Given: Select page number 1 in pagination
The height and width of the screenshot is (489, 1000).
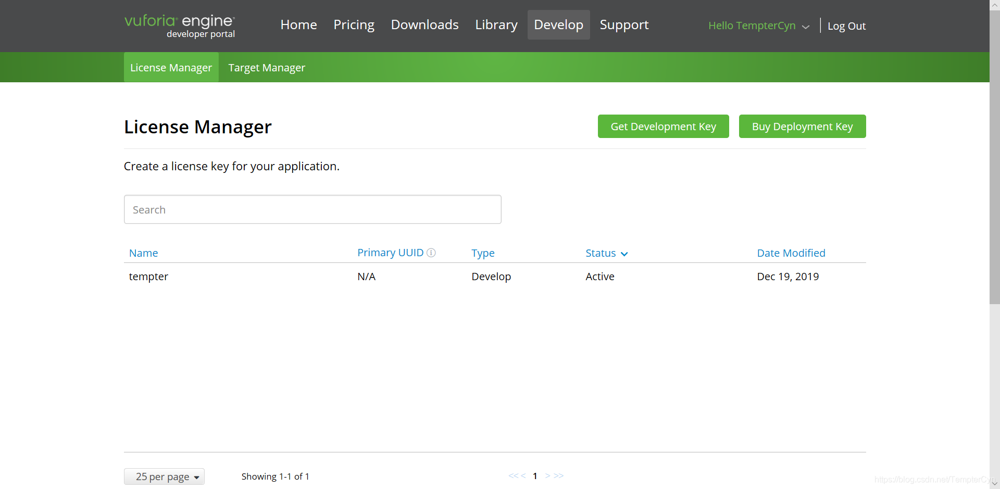Looking at the screenshot, I should (535, 476).
